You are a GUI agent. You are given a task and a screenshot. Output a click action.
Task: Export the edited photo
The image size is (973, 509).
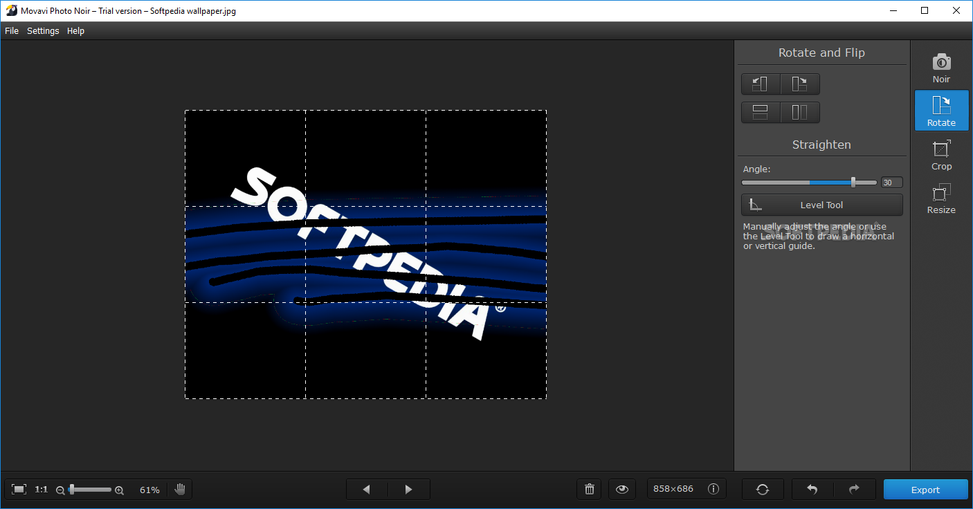(926, 490)
